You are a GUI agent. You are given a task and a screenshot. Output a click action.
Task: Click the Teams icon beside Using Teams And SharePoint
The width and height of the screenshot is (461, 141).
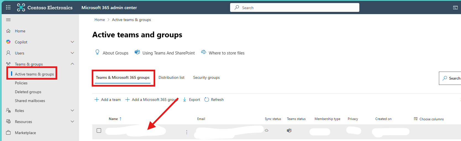click(x=137, y=52)
